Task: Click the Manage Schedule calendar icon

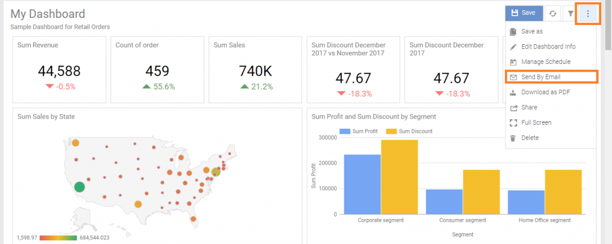Action: (513, 62)
